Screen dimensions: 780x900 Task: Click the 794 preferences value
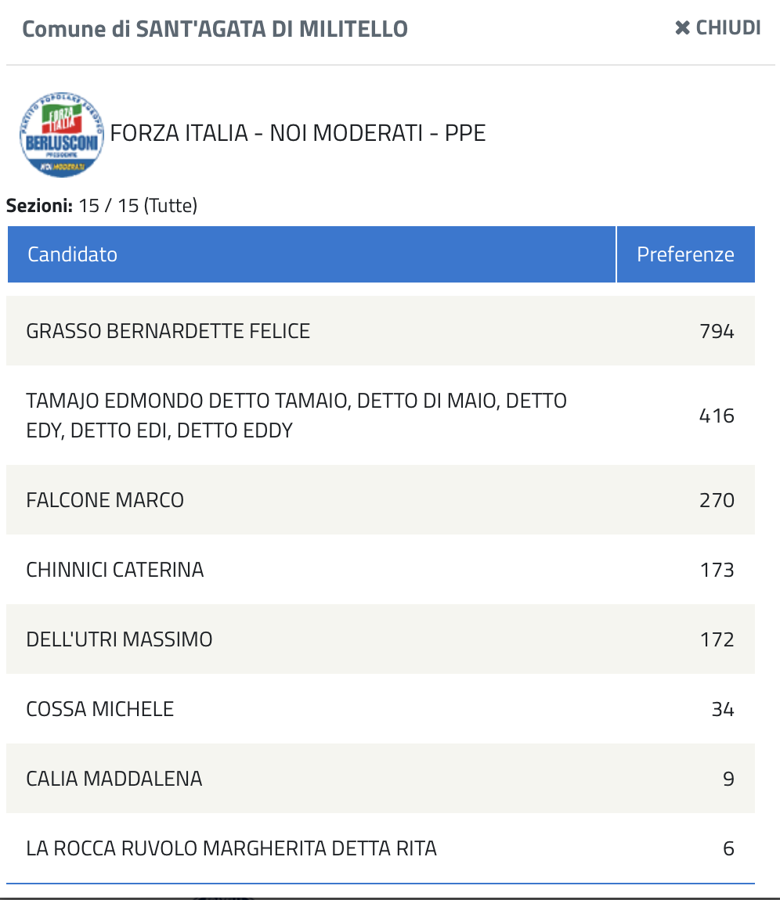coord(717,331)
